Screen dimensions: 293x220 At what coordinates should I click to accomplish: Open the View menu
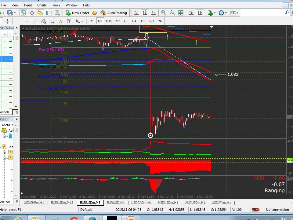(x=15, y=5)
